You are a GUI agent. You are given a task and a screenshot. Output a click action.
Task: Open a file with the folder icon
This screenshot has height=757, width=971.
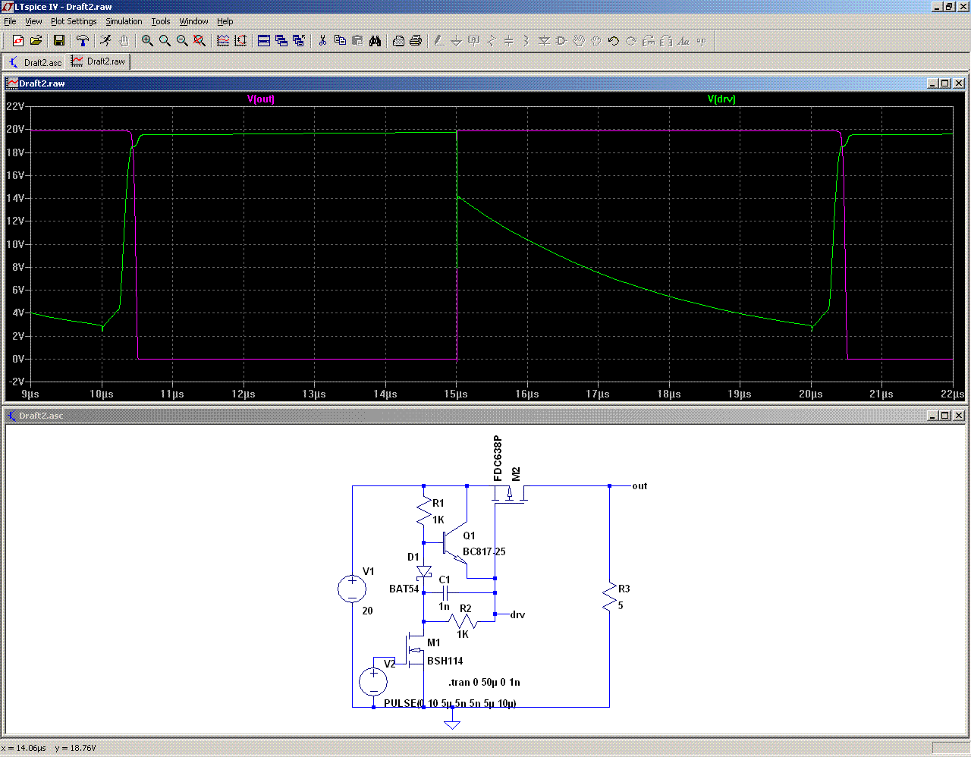(36, 41)
